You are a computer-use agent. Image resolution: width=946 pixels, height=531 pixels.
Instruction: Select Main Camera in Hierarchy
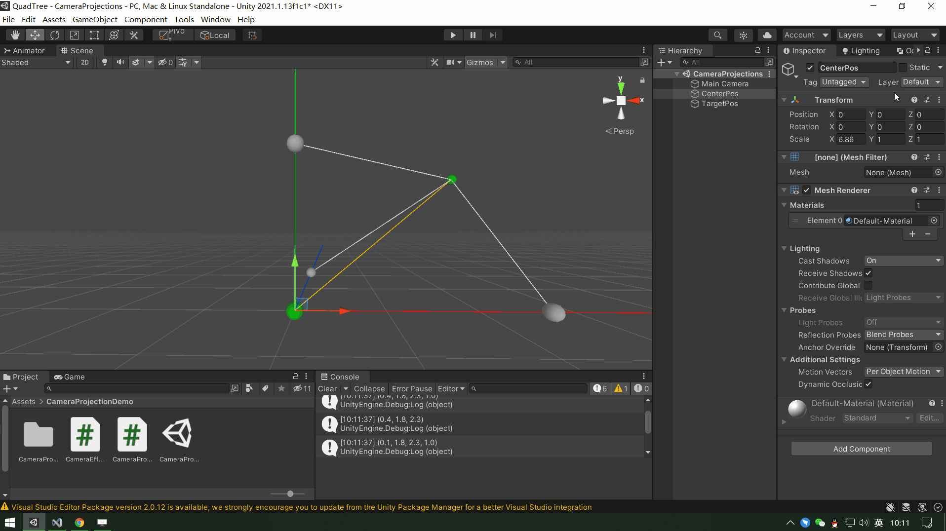click(725, 83)
